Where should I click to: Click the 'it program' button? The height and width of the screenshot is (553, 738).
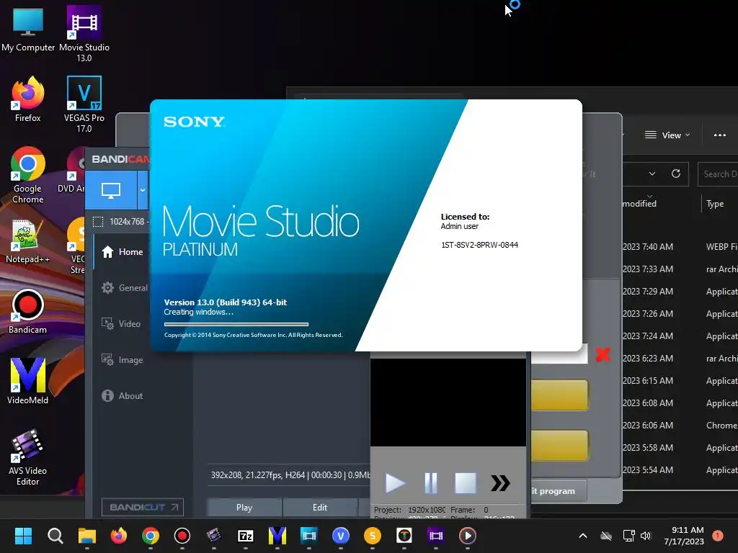coord(559,491)
